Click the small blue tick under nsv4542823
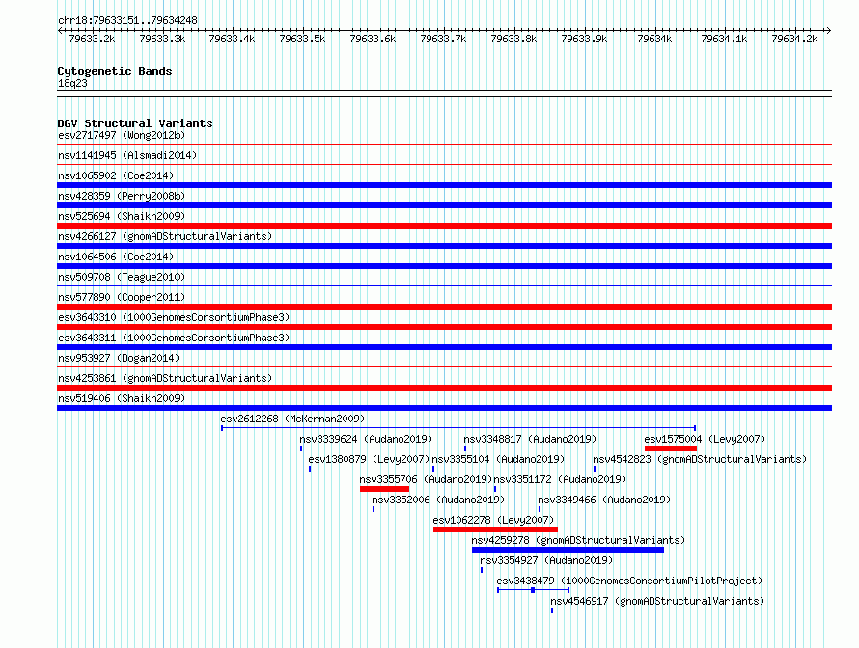 pos(595,469)
